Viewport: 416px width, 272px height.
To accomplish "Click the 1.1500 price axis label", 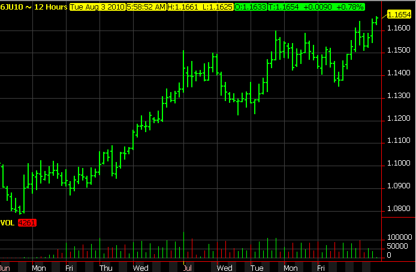I will point(399,50).
